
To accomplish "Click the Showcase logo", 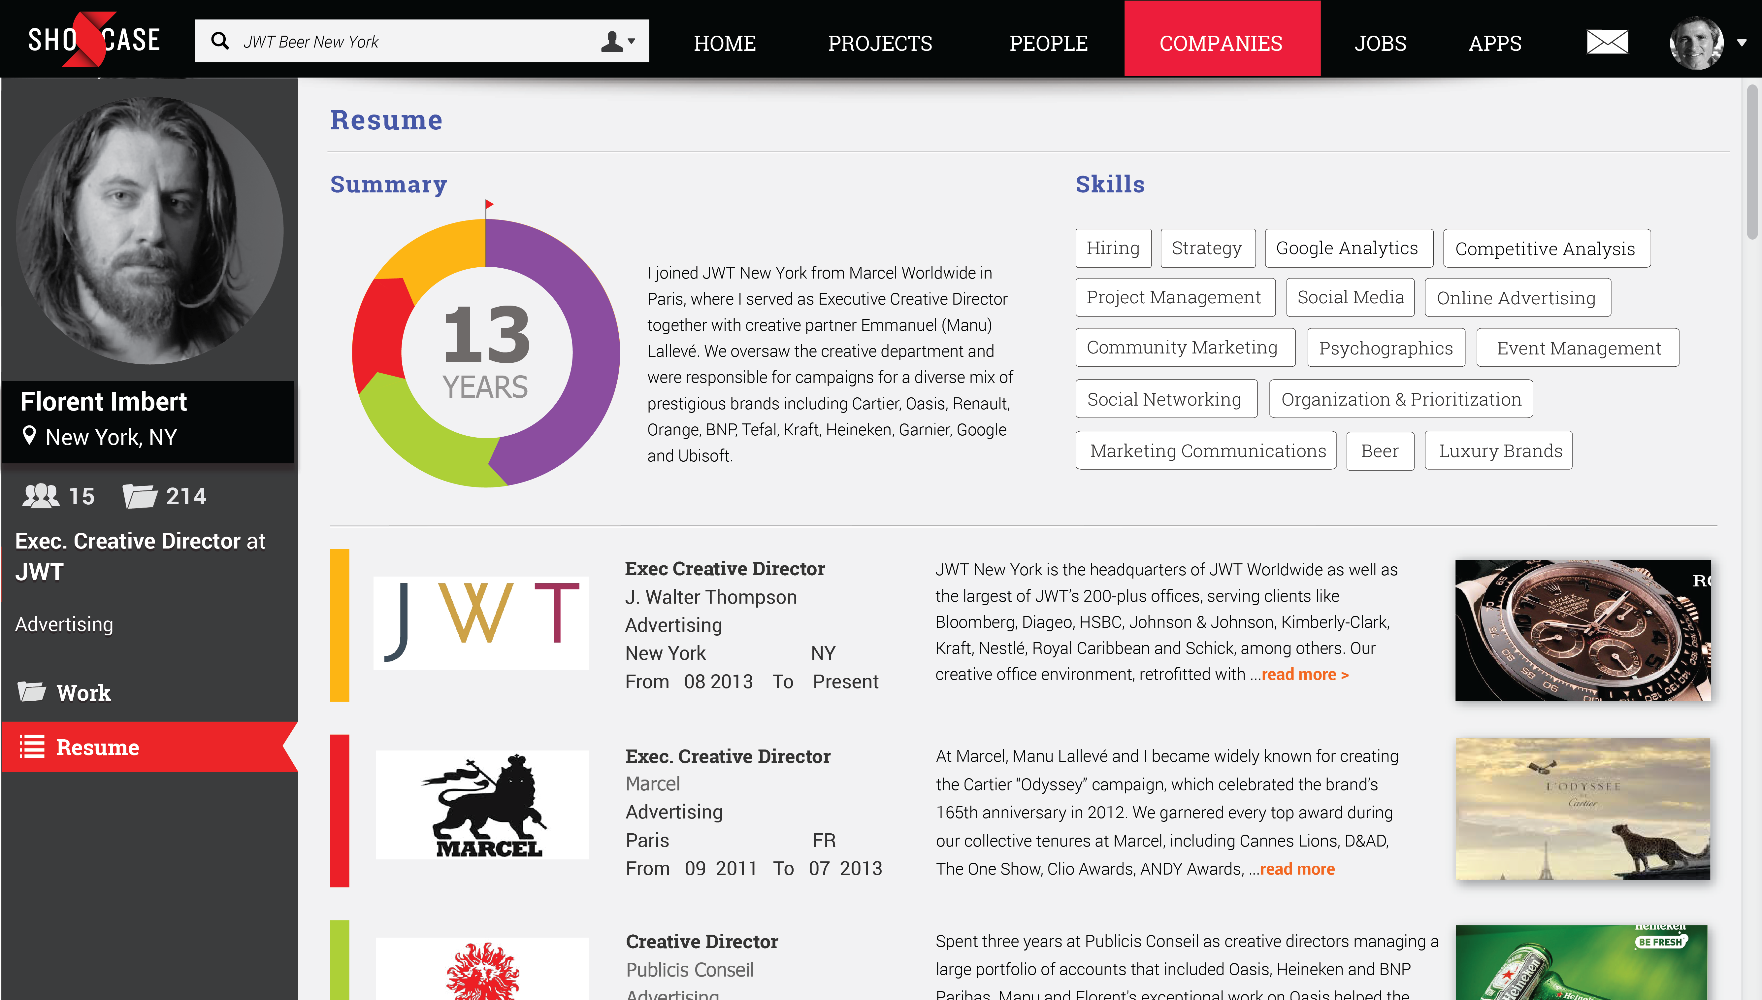I will (94, 39).
